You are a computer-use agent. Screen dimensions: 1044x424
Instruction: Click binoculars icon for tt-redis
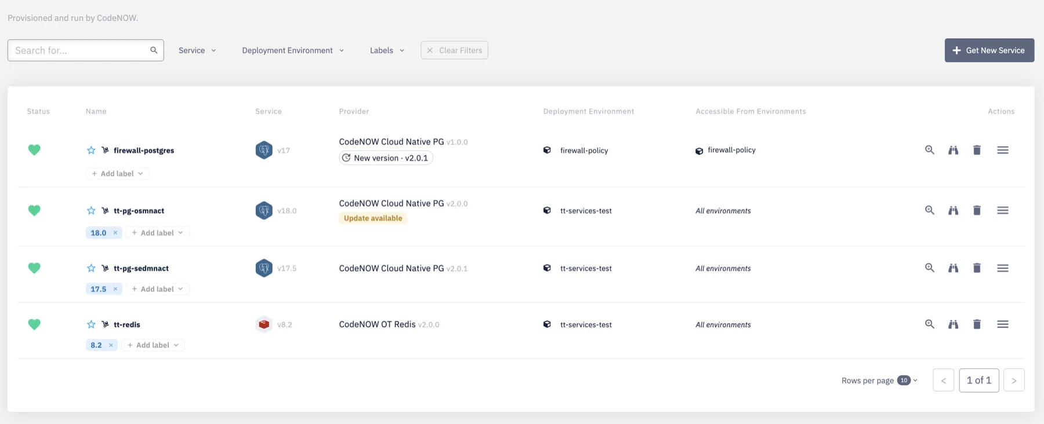tap(953, 324)
